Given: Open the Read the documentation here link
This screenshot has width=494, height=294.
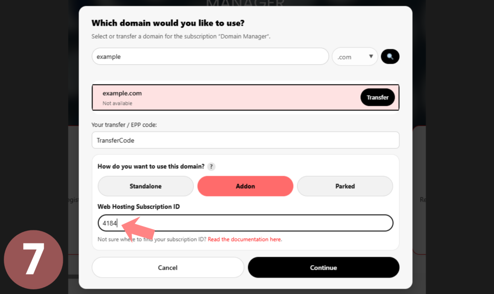Looking at the screenshot, I should [x=245, y=240].
